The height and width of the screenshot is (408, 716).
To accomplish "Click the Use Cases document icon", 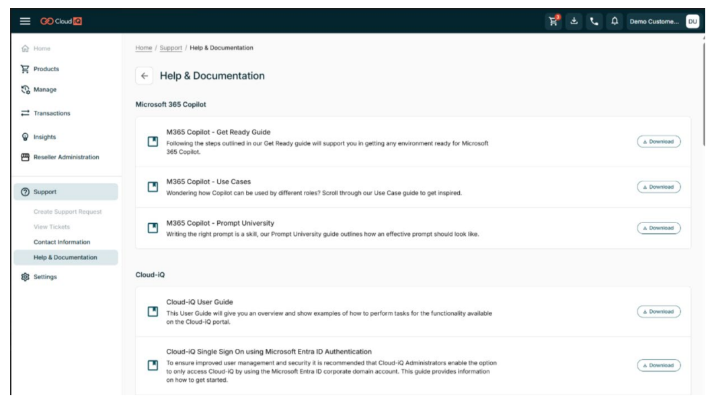I will pos(153,187).
